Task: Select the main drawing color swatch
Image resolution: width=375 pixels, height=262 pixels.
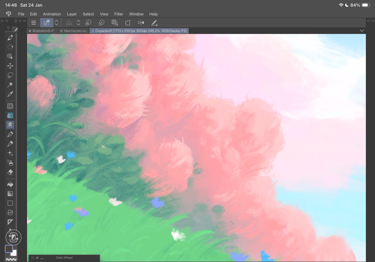Action: pyautogui.click(x=9, y=249)
